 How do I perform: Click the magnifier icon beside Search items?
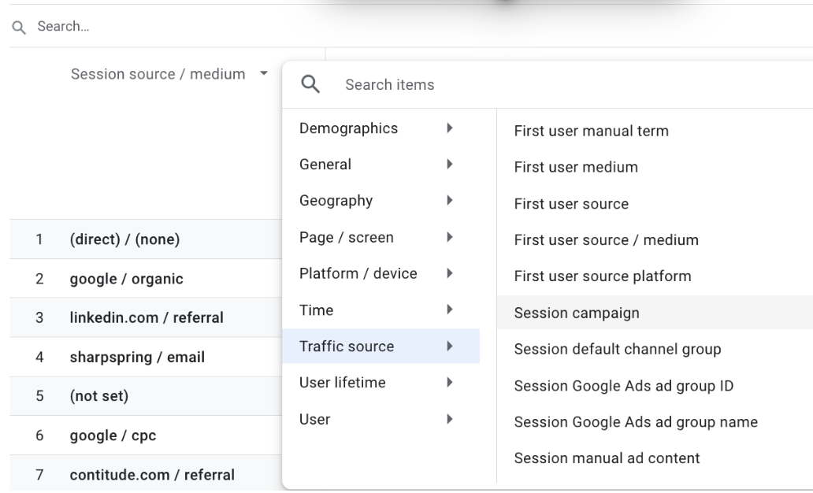[x=310, y=84]
